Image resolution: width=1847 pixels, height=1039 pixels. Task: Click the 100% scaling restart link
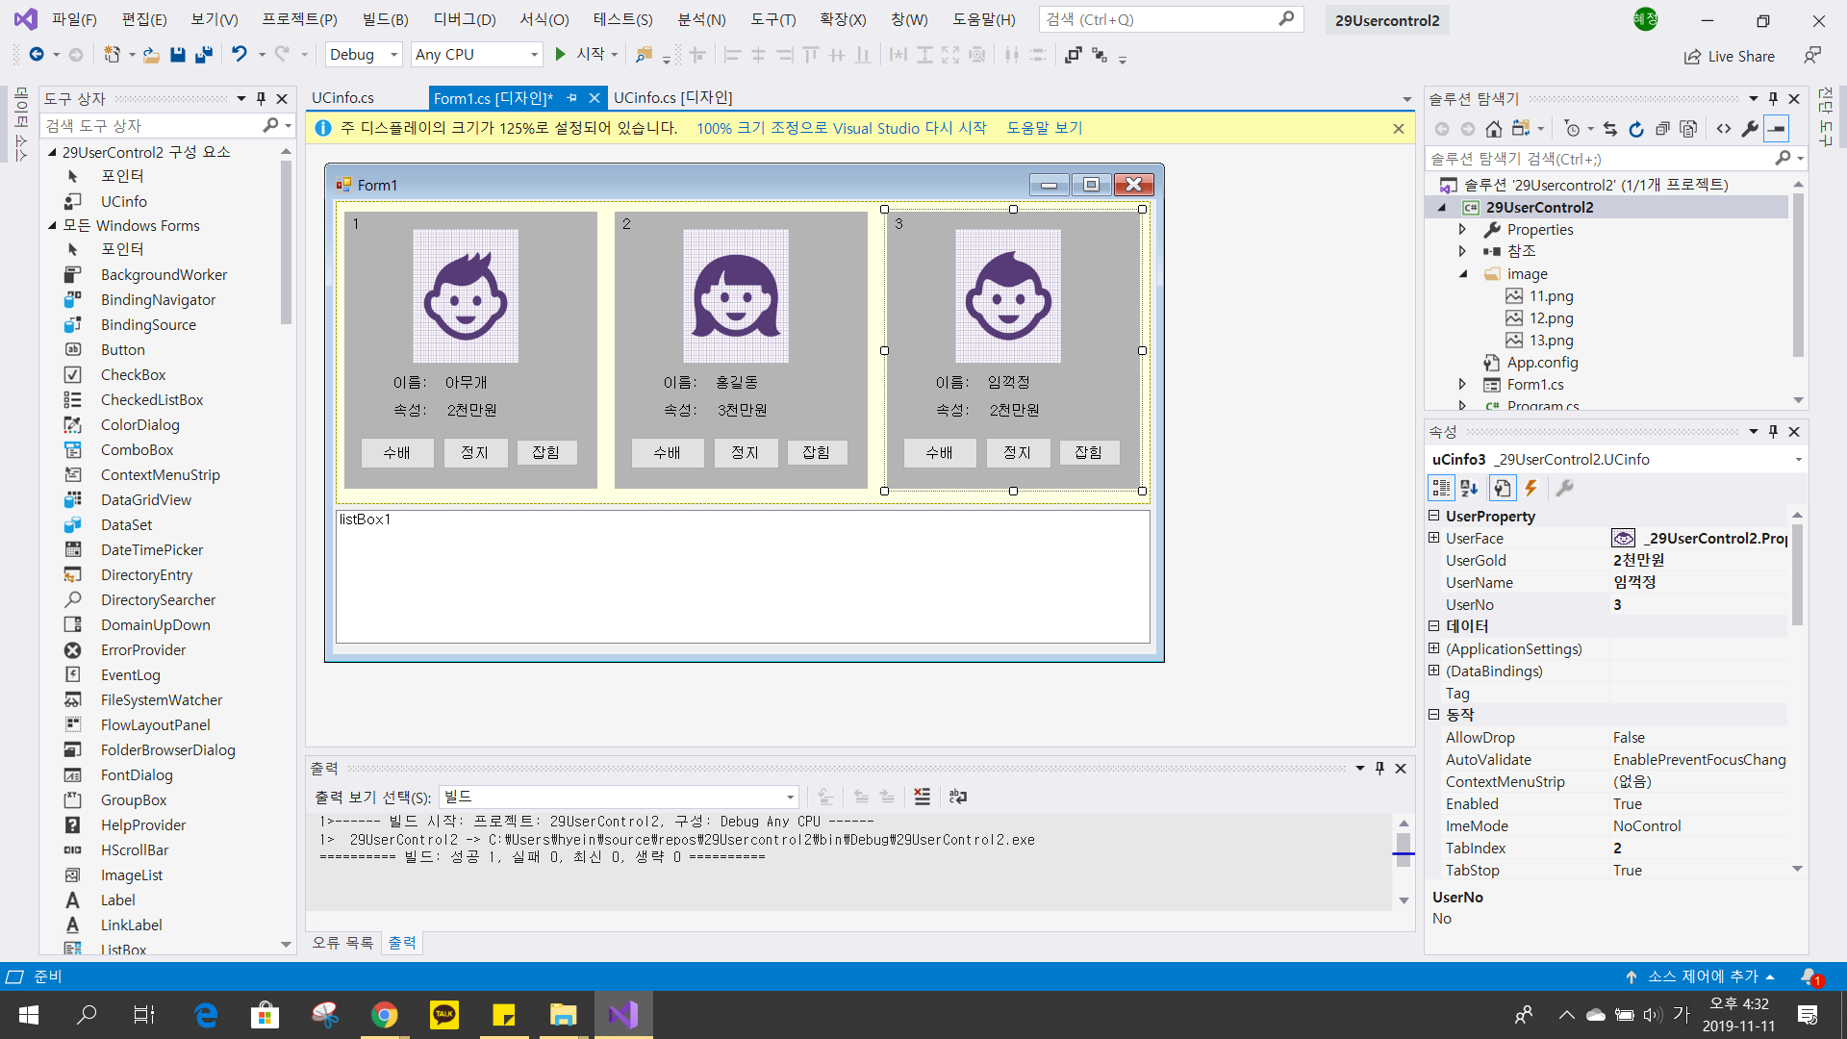(841, 128)
